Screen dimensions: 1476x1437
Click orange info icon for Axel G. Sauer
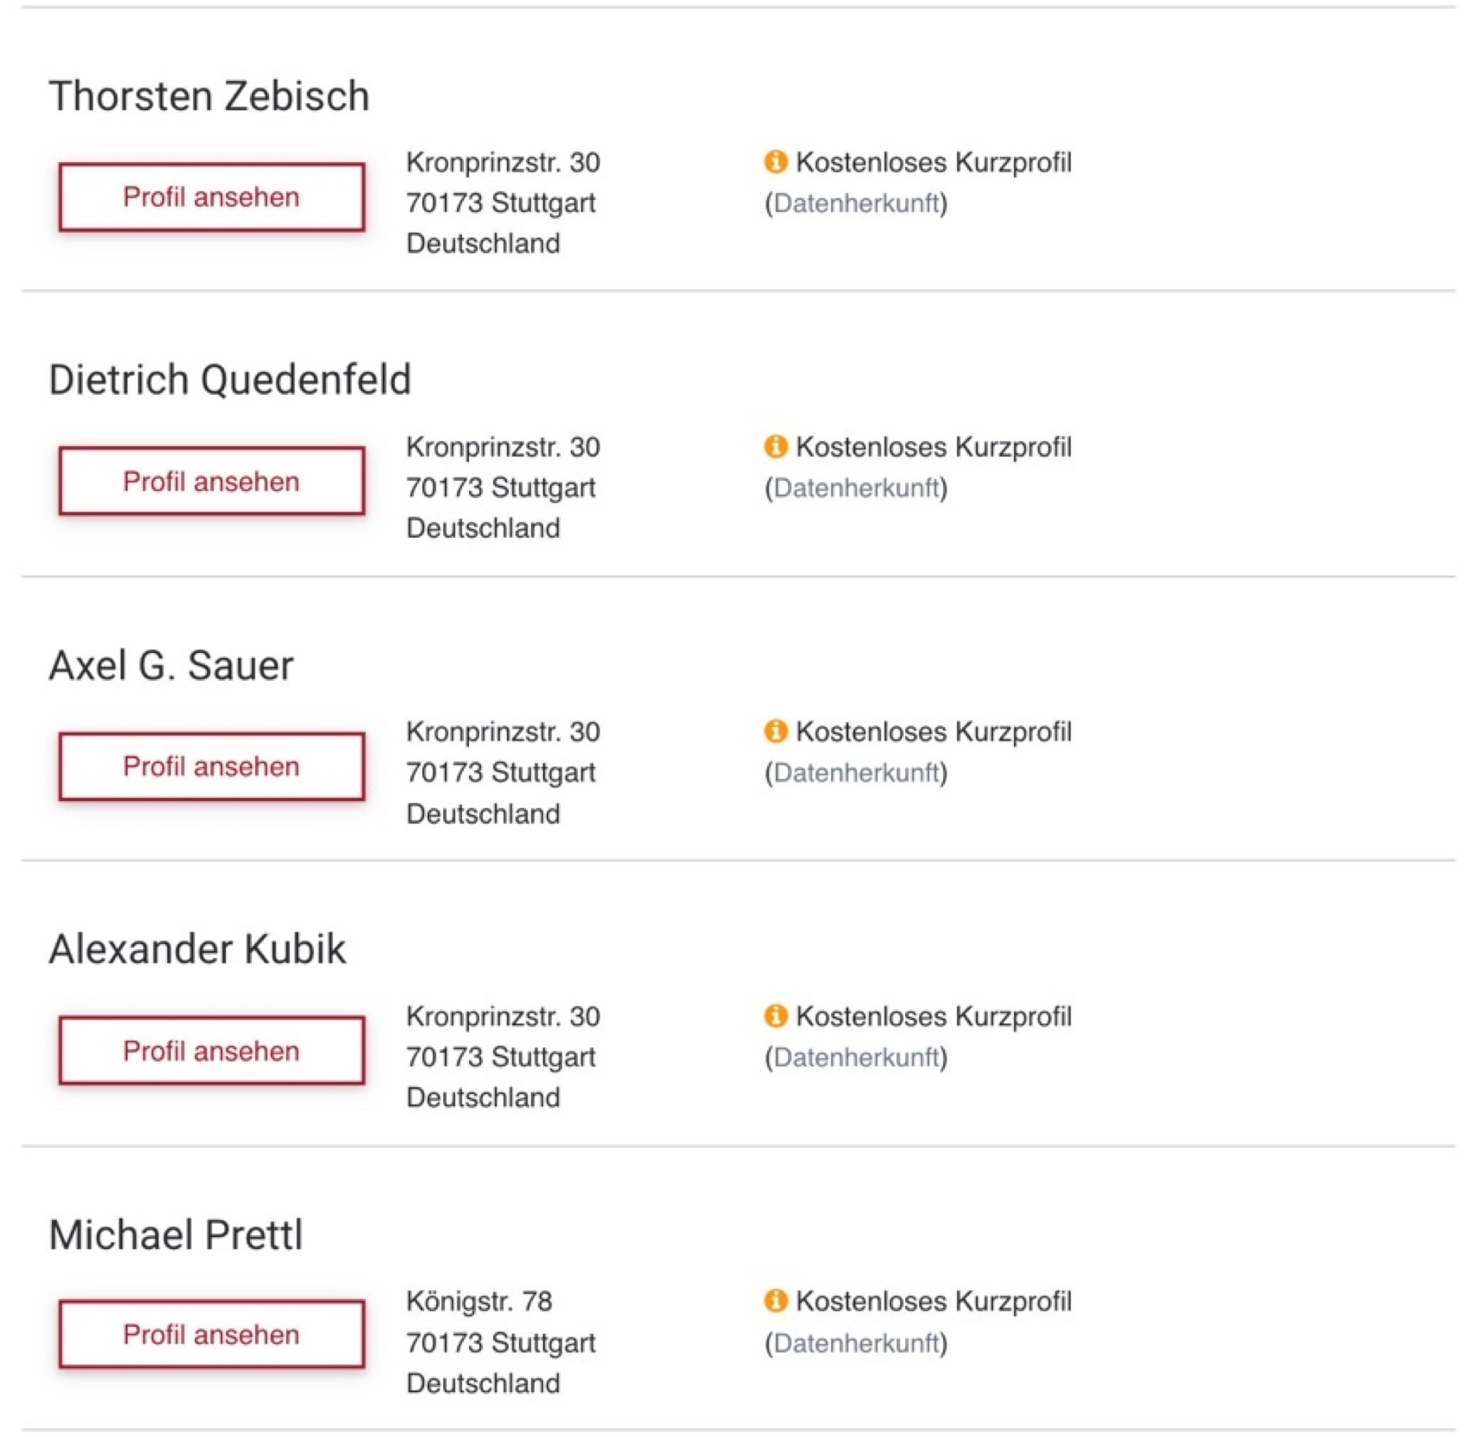(776, 731)
